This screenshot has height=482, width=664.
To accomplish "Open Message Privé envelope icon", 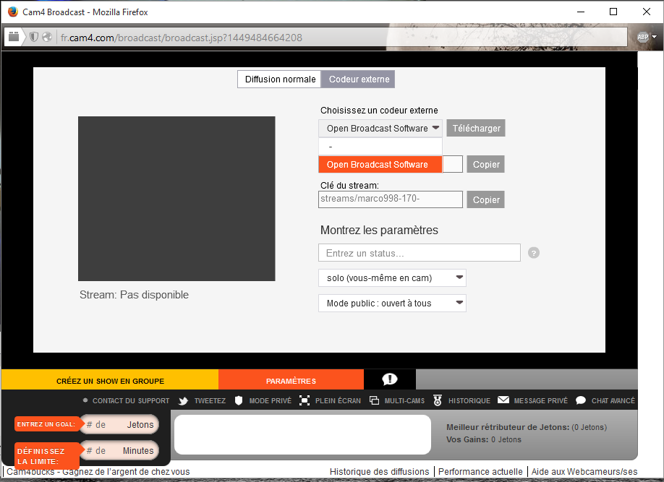I will point(503,400).
